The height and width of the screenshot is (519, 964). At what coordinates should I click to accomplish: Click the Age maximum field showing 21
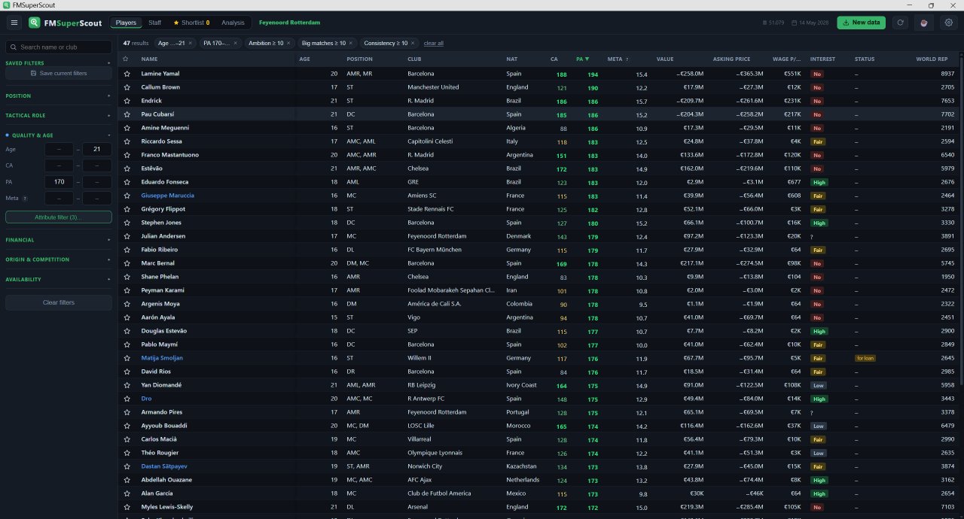[97, 150]
